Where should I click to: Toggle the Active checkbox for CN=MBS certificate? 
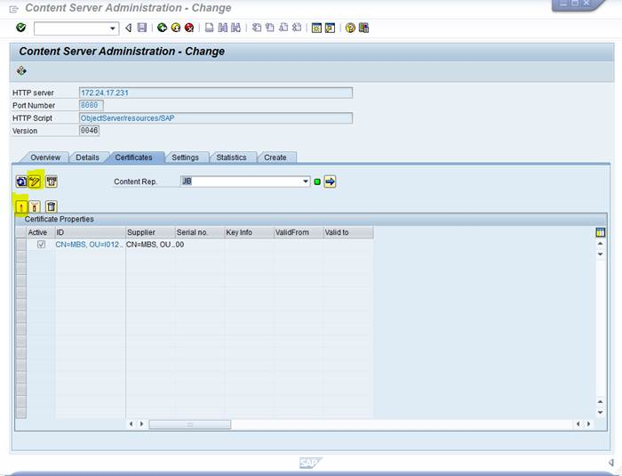tap(41, 245)
